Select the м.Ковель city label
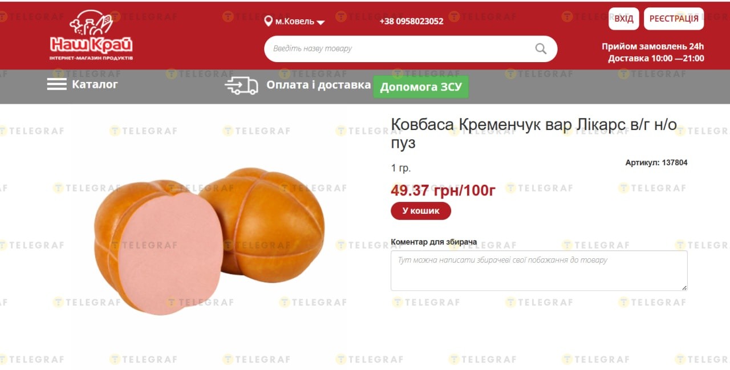Image resolution: width=730 pixels, height=370 pixels. (x=294, y=21)
